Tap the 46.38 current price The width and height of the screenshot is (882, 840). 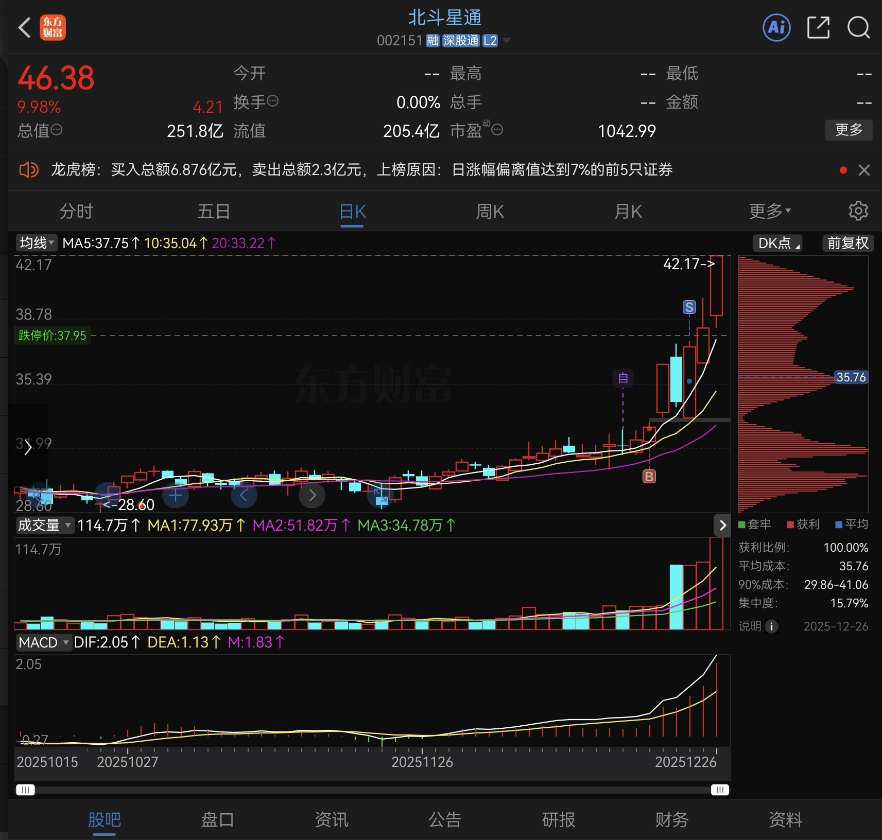tap(56, 78)
